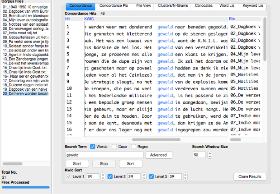Viewport: 280px width, 194px height.
Task: Open the File View tab
Action: pyautogui.click(x=143, y=6)
